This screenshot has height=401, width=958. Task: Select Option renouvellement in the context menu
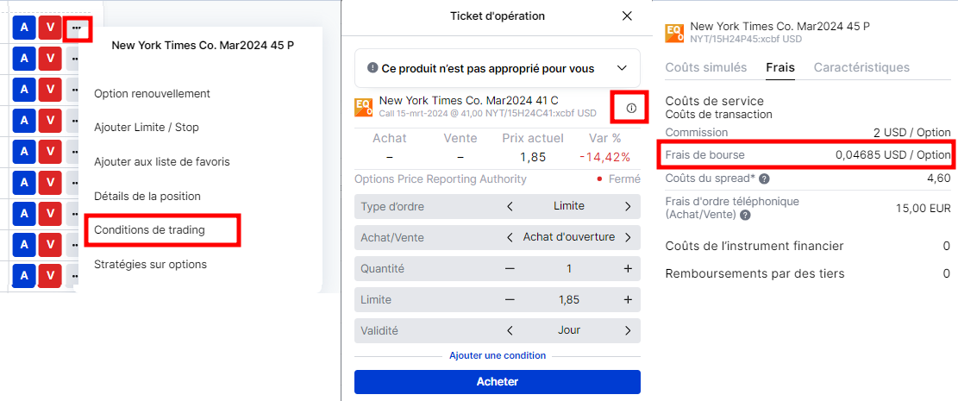point(152,93)
